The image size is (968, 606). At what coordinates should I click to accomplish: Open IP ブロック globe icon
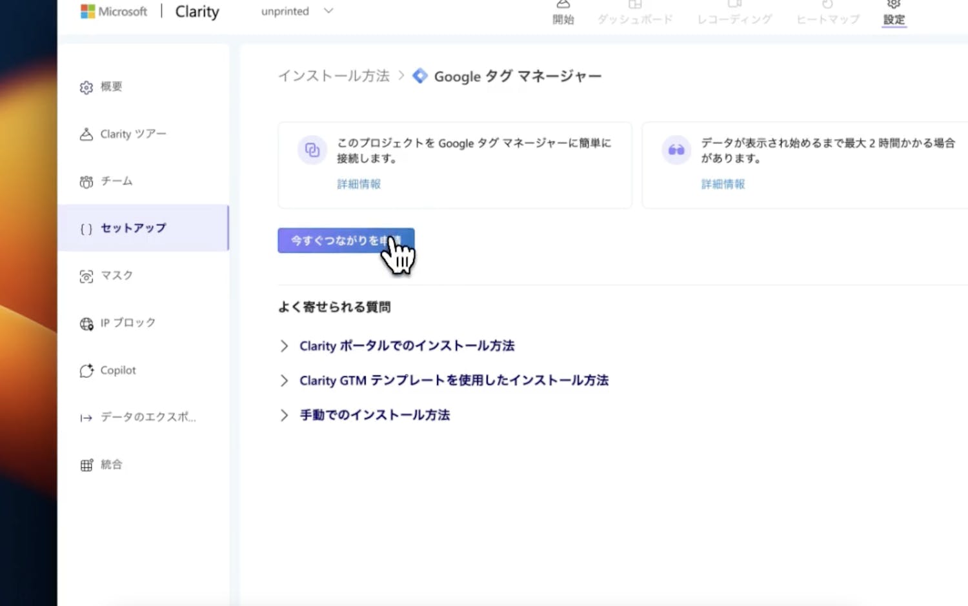tap(86, 323)
